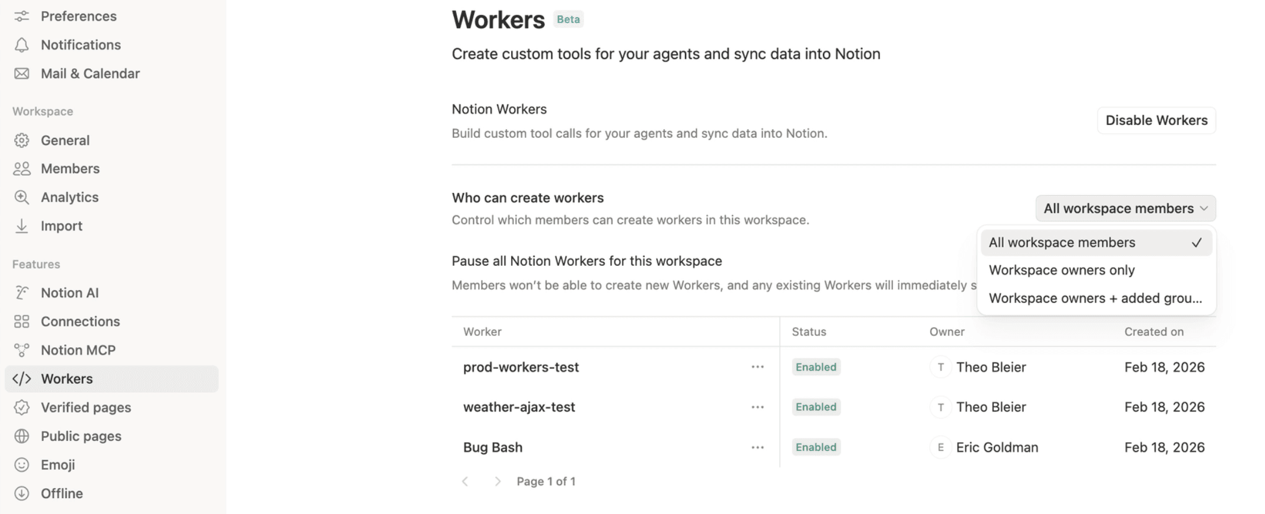1265x514 pixels.
Task: Click the General gear icon
Action: point(22,140)
